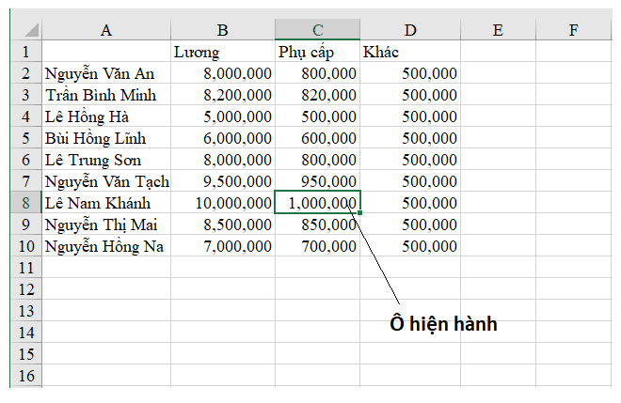621x403 pixels.
Task: Select cell 'Nguyễn Văn Tạch'
Action: tap(106, 181)
